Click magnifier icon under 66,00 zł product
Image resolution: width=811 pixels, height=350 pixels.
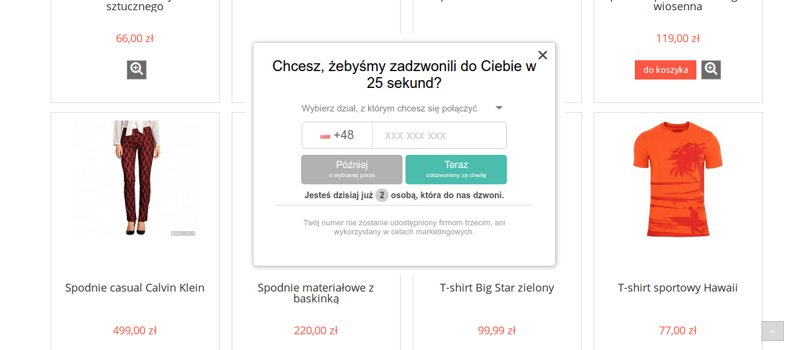coord(136,70)
